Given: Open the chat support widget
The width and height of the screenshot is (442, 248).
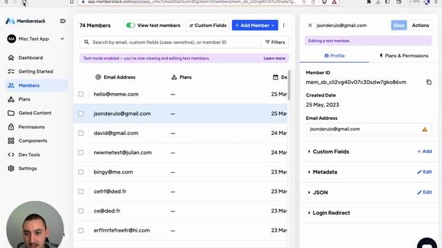Looking at the screenshot, I should (x=427, y=243).
